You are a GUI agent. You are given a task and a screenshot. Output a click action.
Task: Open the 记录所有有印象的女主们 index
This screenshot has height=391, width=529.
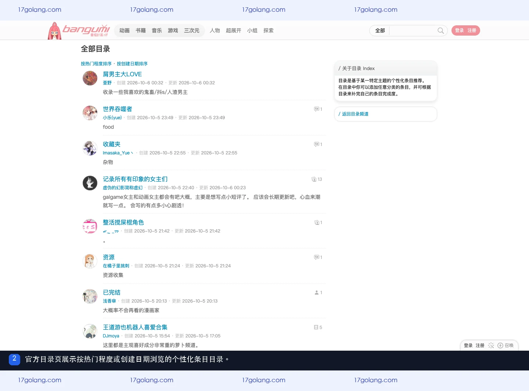click(x=135, y=179)
